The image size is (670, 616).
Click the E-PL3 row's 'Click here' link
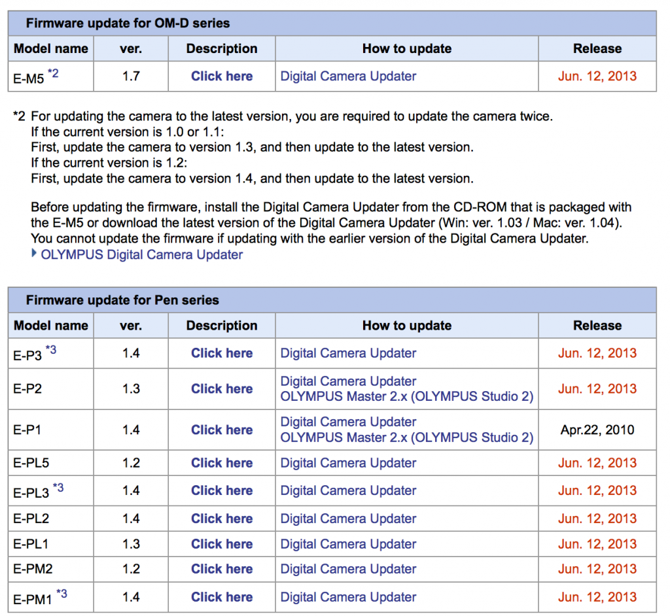click(x=222, y=490)
